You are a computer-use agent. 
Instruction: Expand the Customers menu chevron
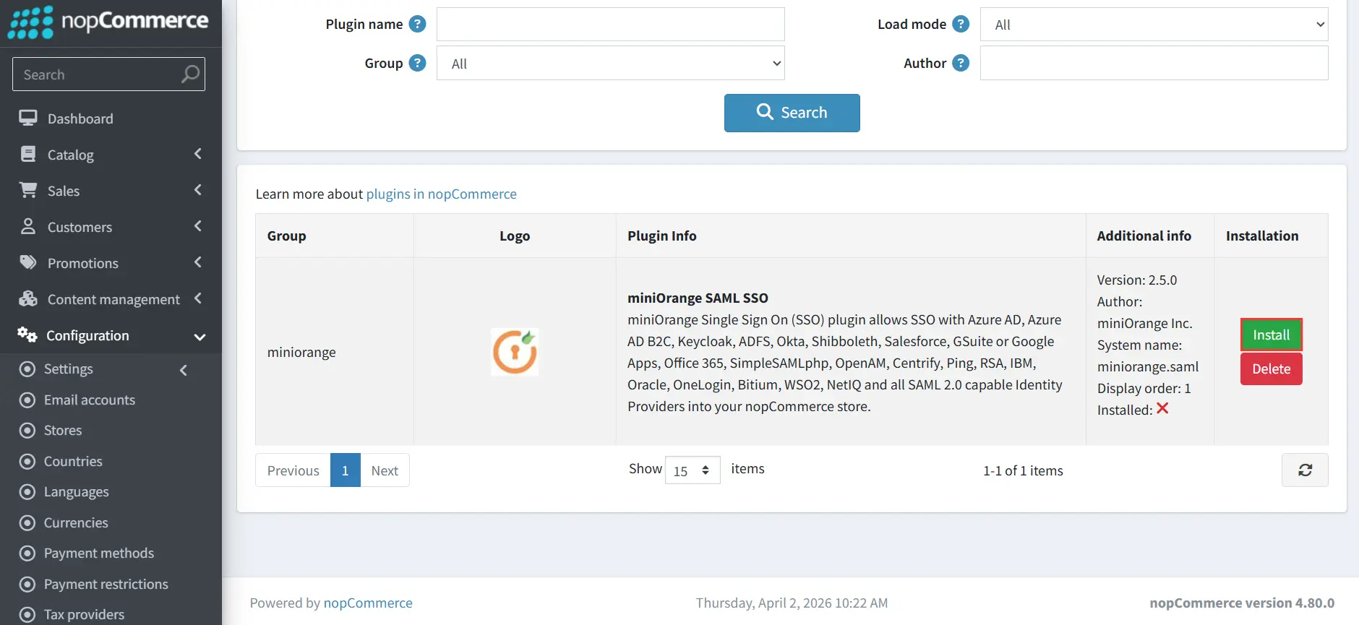click(198, 226)
